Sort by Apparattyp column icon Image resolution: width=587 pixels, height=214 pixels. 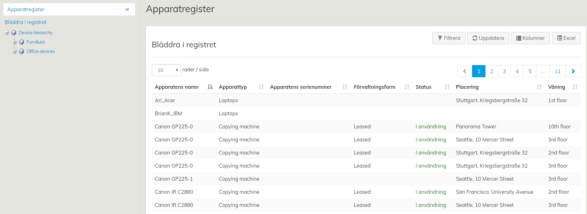pos(261,87)
